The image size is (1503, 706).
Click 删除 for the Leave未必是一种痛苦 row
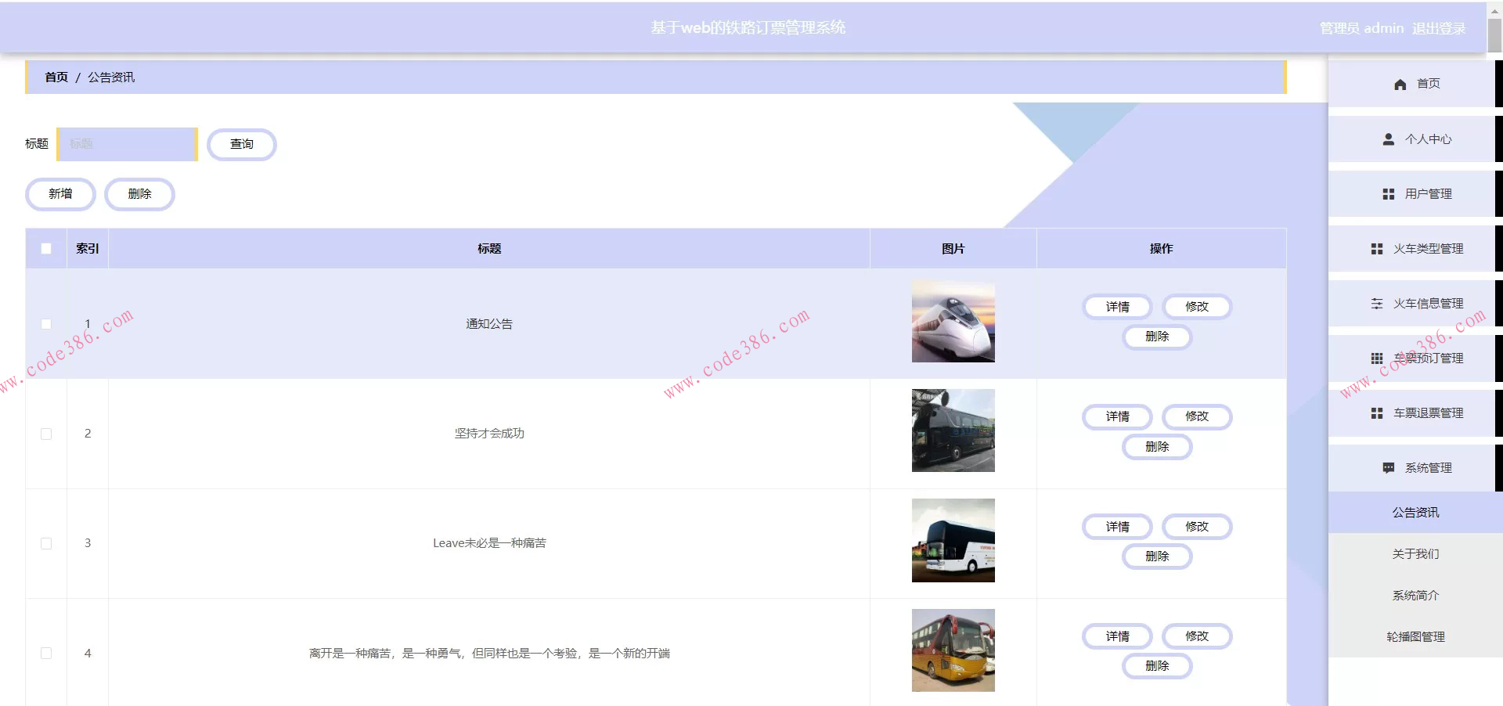[x=1157, y=557]
